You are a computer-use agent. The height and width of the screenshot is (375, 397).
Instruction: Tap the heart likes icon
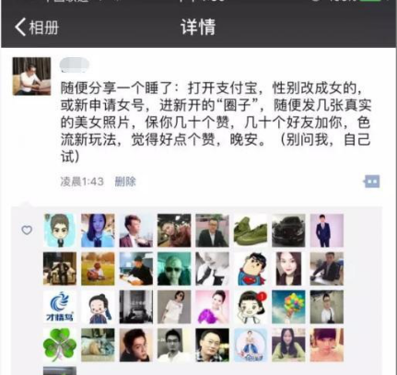click(x=27, y=230)
